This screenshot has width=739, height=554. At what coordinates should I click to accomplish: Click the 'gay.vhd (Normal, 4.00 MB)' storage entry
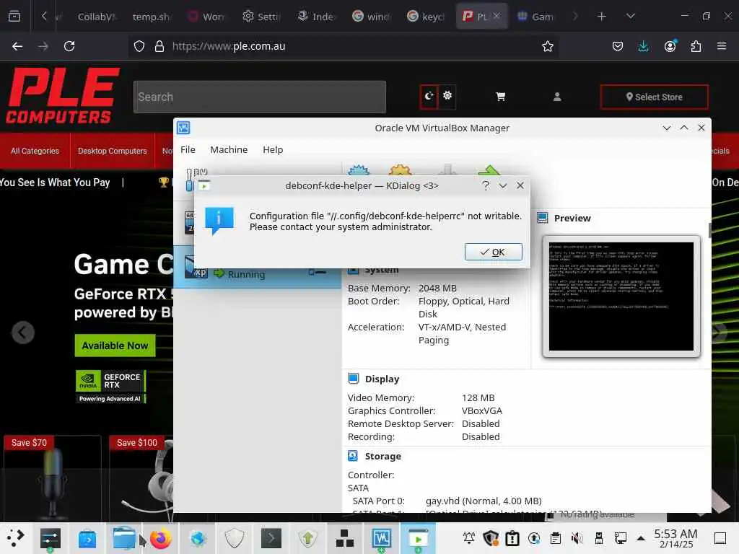coord(483,501)
